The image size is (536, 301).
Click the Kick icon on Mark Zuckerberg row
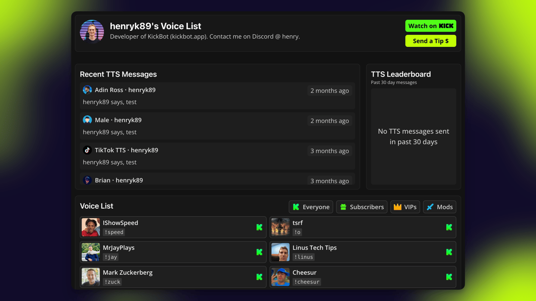(x=259, y=277)
